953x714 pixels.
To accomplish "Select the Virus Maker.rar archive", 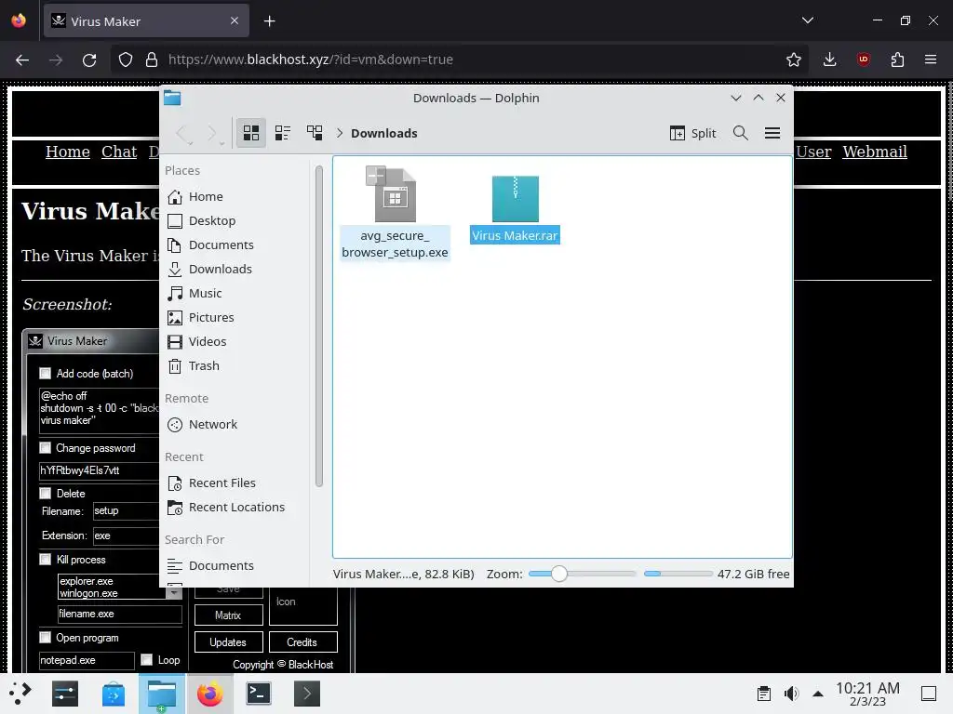I will click(x=515, y=209).
